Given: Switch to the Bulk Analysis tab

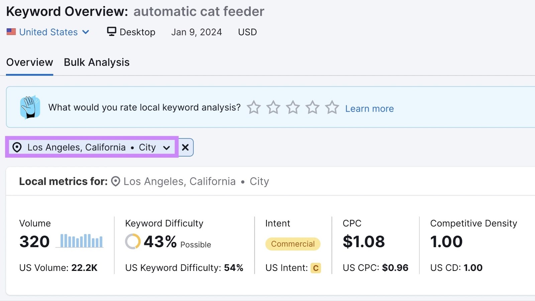Looking at the screenshot, I should point(96,62).
